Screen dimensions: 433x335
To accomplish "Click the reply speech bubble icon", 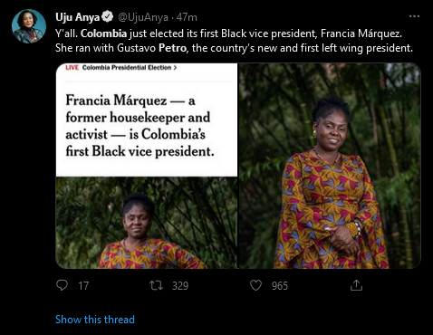I will pos(62,285).
